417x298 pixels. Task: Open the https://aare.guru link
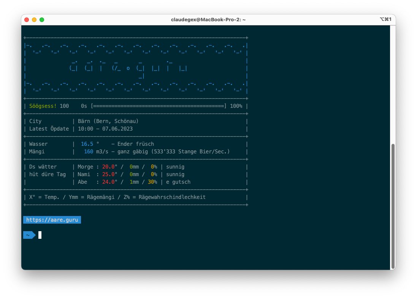[52, 220]
